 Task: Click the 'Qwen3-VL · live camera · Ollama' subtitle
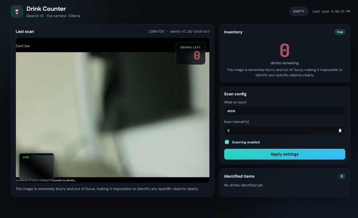pos(53,16)
